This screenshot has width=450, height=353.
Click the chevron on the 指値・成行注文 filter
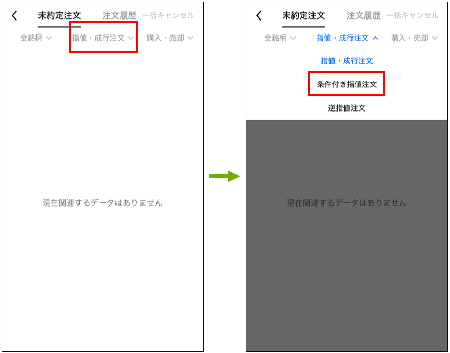coord(132,38)
